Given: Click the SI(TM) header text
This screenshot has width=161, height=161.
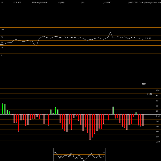Looking at the screenshot, I should [61, 3].
